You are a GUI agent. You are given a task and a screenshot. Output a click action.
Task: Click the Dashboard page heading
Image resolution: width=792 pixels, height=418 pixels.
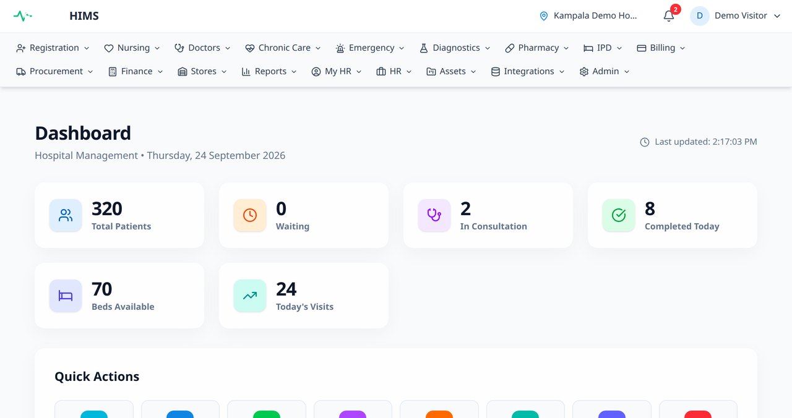tap(83, 133)
